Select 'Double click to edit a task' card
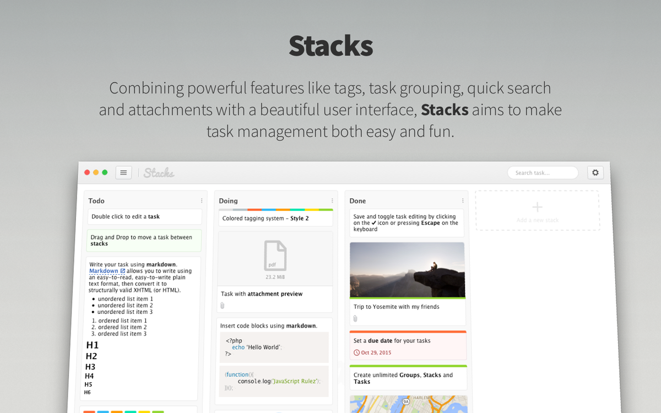This screenshot has width=661, height=413. (144, 216)
